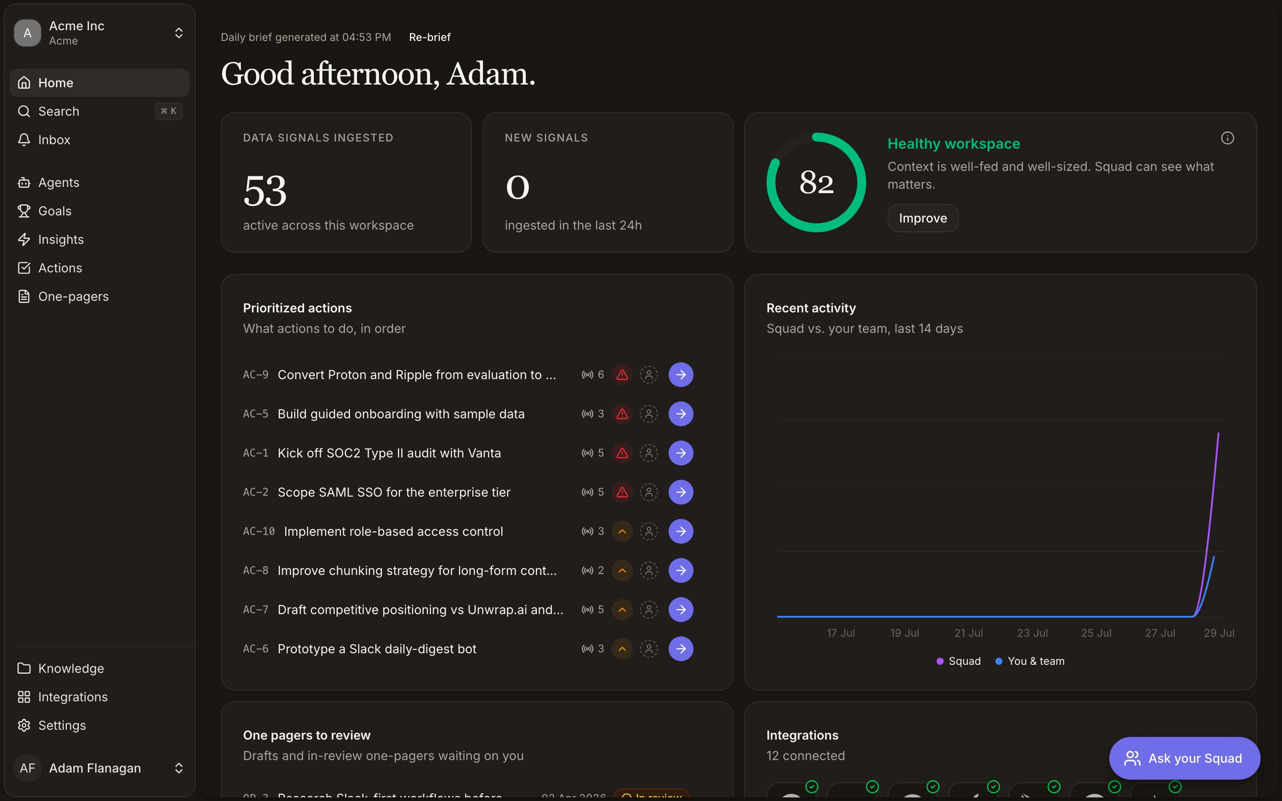Select 'Implement role-based access control'

[393, 531]
